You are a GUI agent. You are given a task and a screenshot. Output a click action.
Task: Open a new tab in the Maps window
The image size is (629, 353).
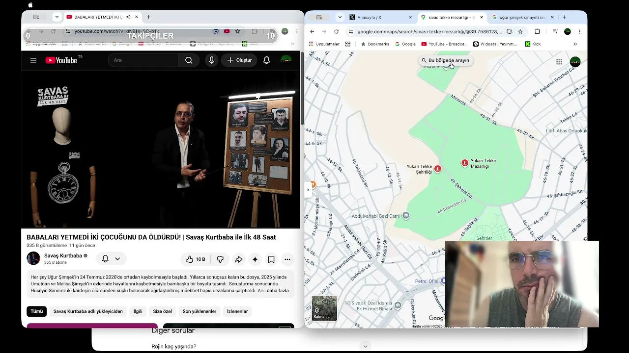click(x=564, y=17)
